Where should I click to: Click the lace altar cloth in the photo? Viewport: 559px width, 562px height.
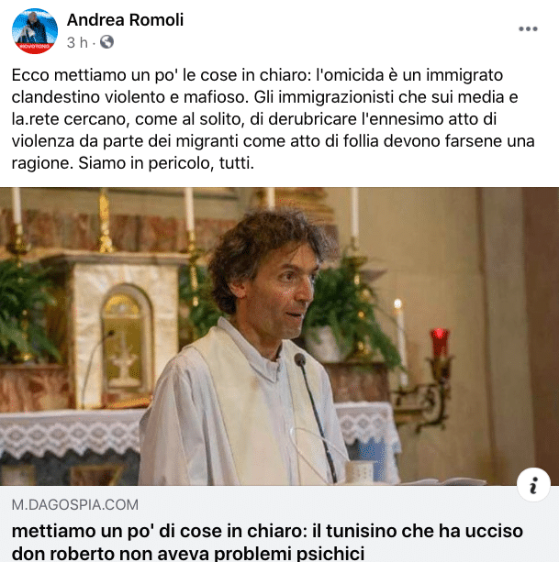coord(70,434)
